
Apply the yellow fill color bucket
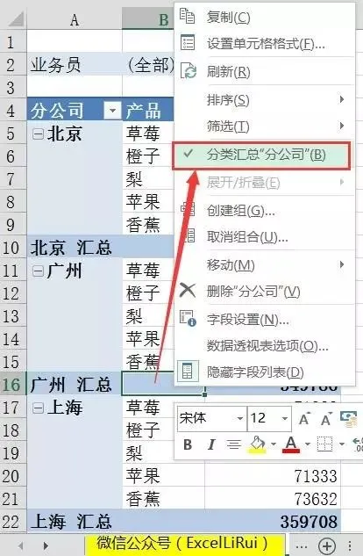(x=257, y=444)
